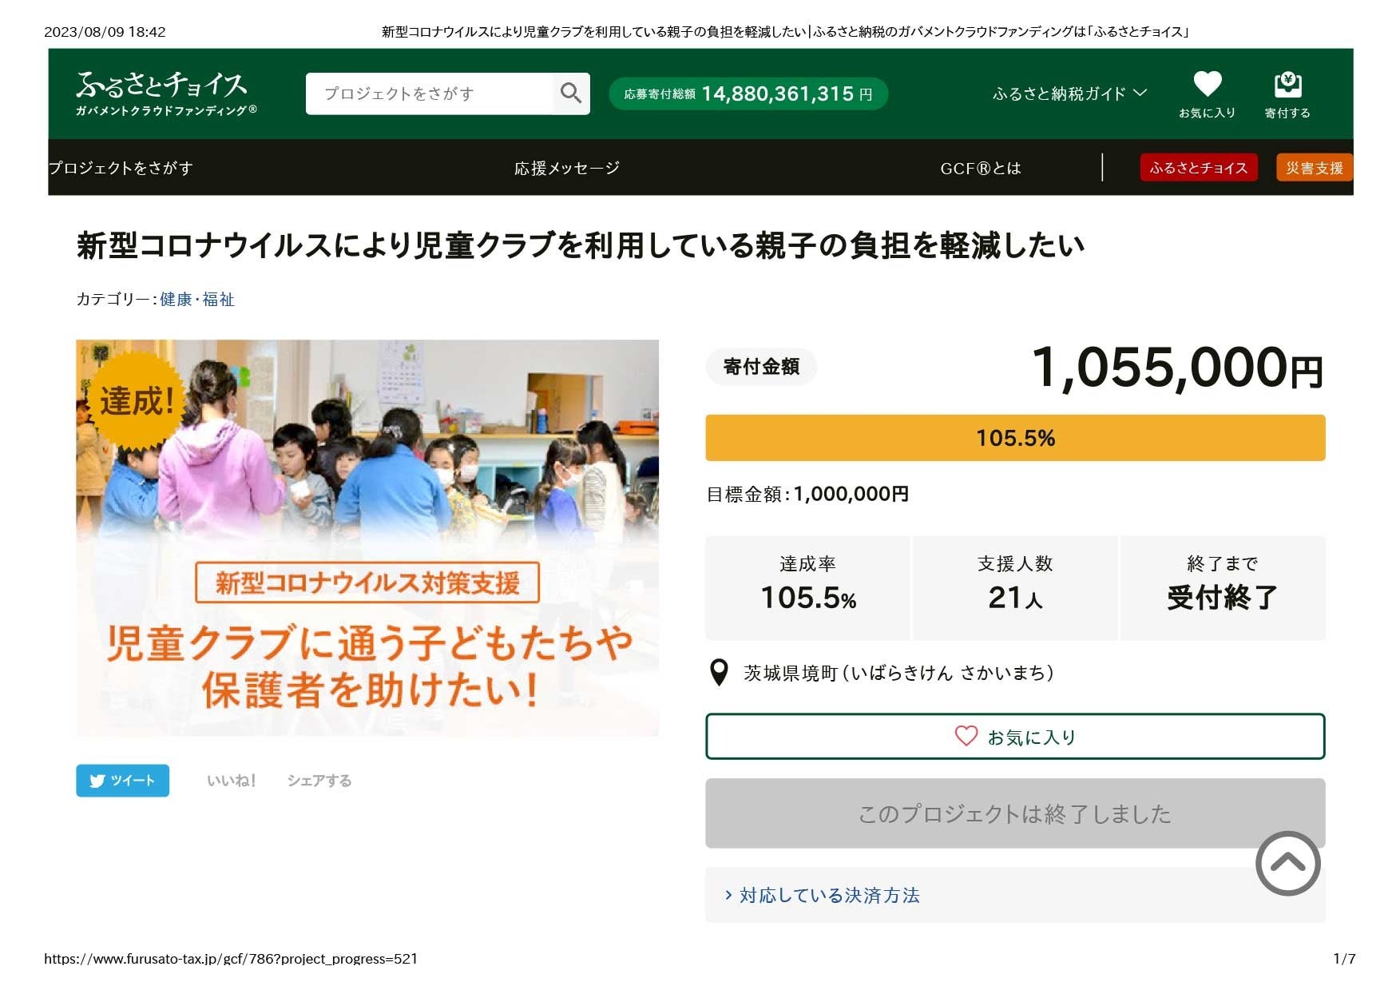Screen dimensions: 1400x990
Task: Click the search magnifier icon
Action: click(570, 93)
